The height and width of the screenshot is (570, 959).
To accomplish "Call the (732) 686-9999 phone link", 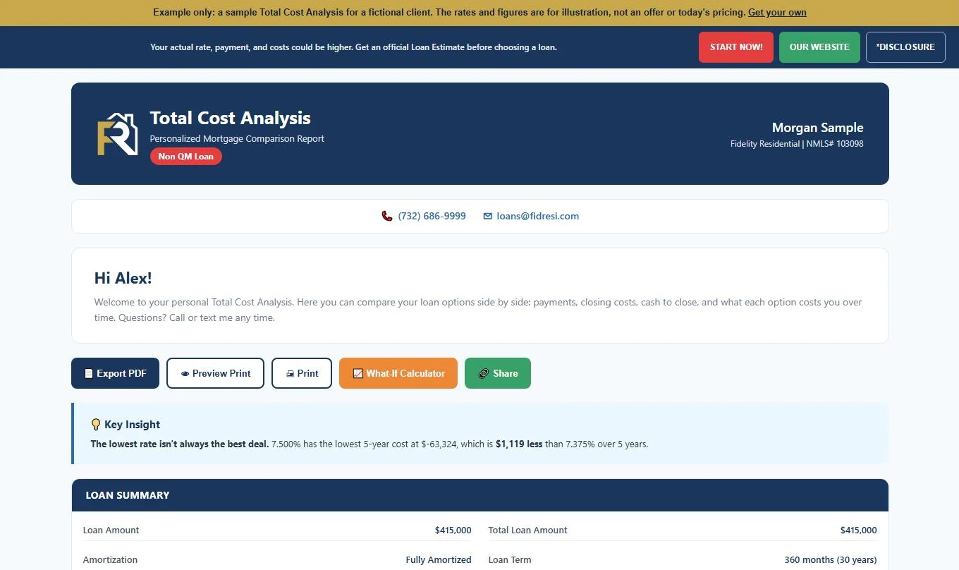I will (x=432, y=216).
